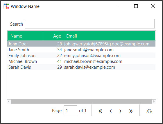Click age value 41

[60, 61]
